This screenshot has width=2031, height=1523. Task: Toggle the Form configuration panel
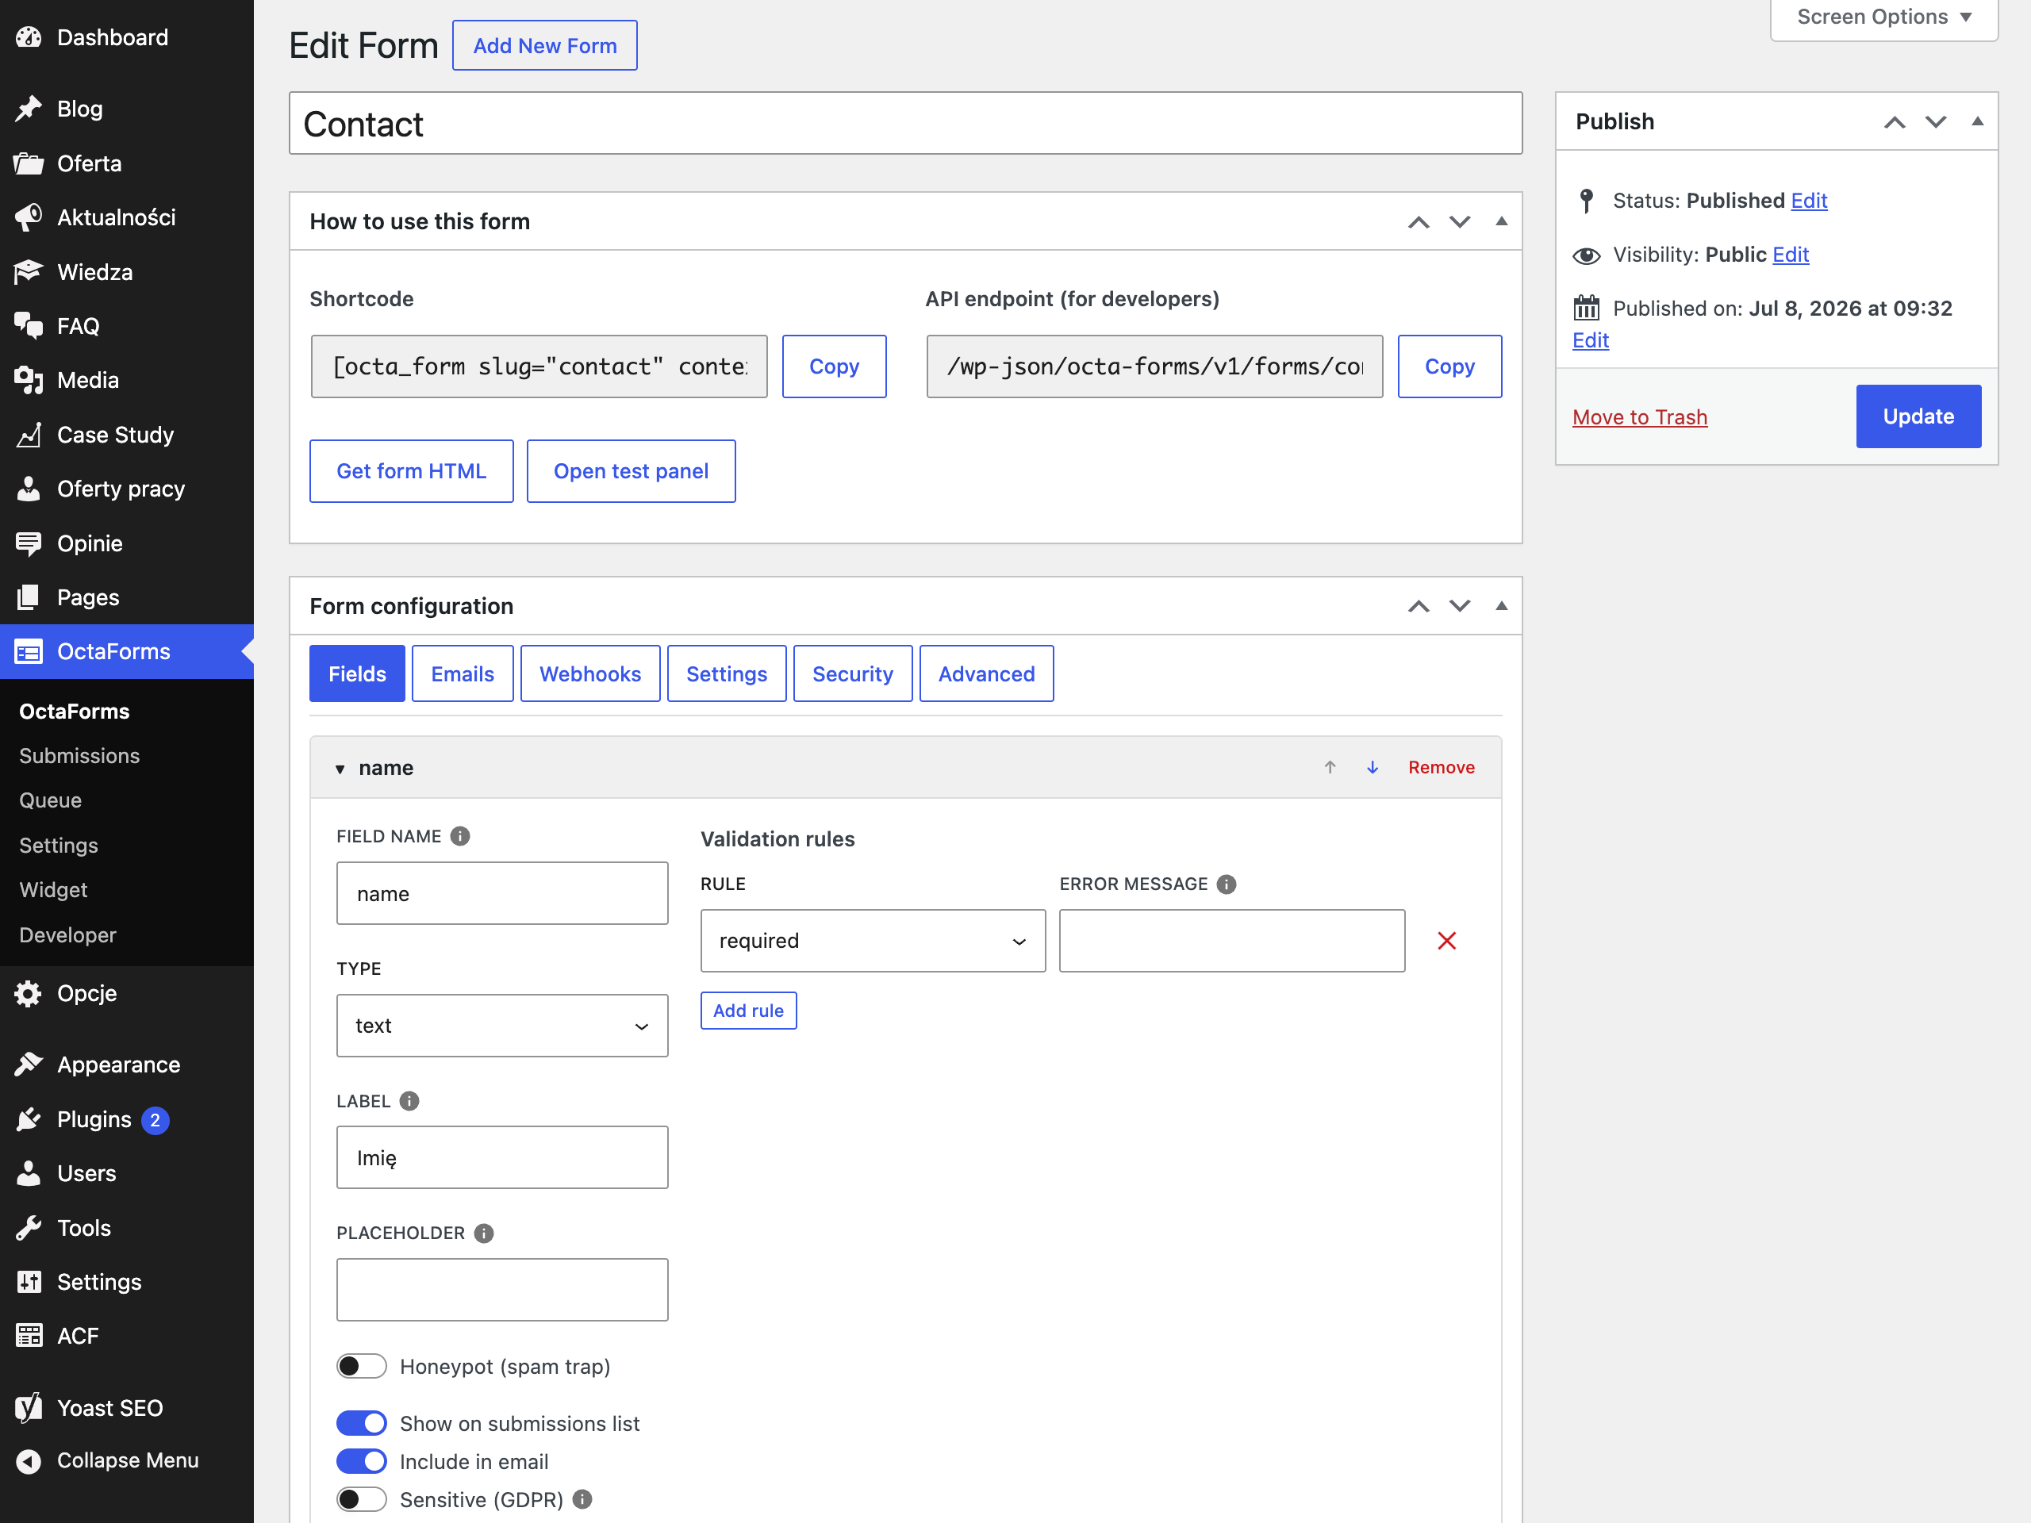point(1501,606)
